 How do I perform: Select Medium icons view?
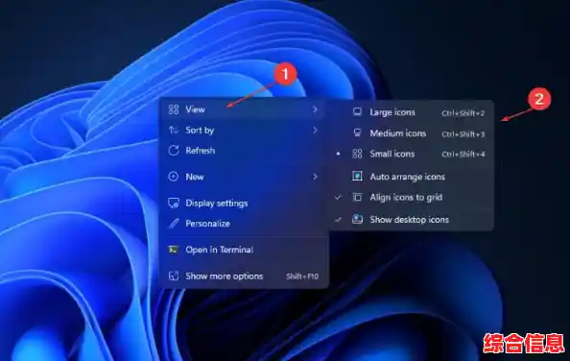411,133
